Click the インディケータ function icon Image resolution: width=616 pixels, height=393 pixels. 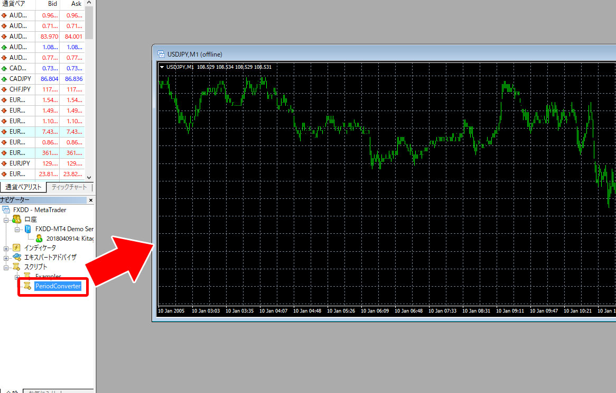click(16, 248)
